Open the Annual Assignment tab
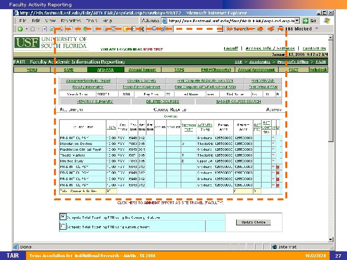The height and width of the screenshot is (260, 347). click(x=256, y=70)
